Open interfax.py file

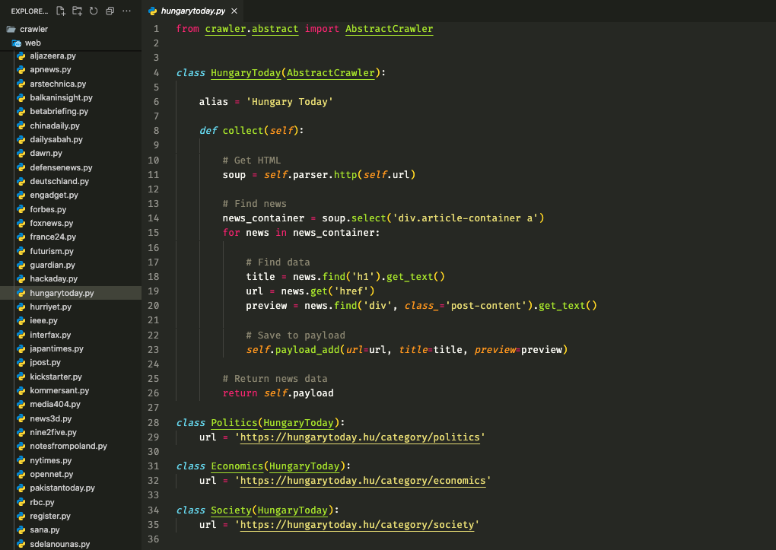[71, 335]
